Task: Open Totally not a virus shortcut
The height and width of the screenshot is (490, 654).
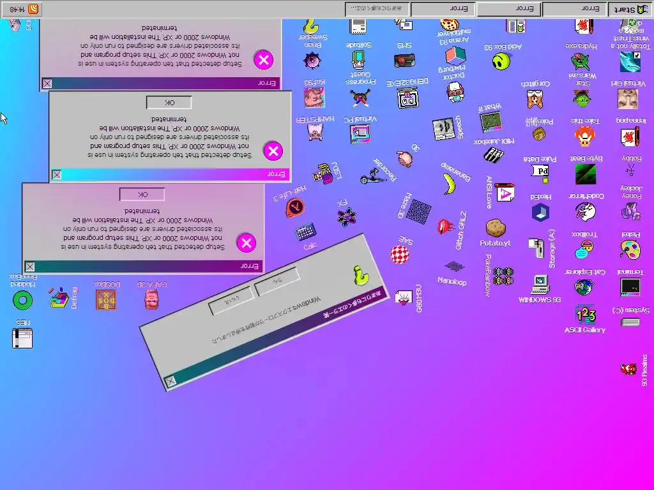Action: coord(630,62)
